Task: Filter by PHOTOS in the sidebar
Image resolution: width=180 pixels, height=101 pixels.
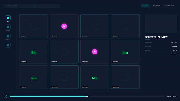Action: (x=8, y=27)
